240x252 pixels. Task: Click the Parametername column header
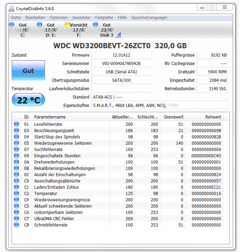(71, 117)
